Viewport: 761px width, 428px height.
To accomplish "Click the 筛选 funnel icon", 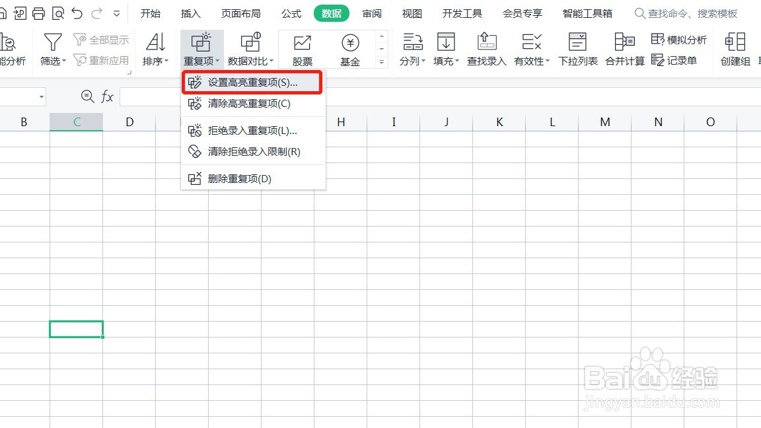I will coord(52,43).
